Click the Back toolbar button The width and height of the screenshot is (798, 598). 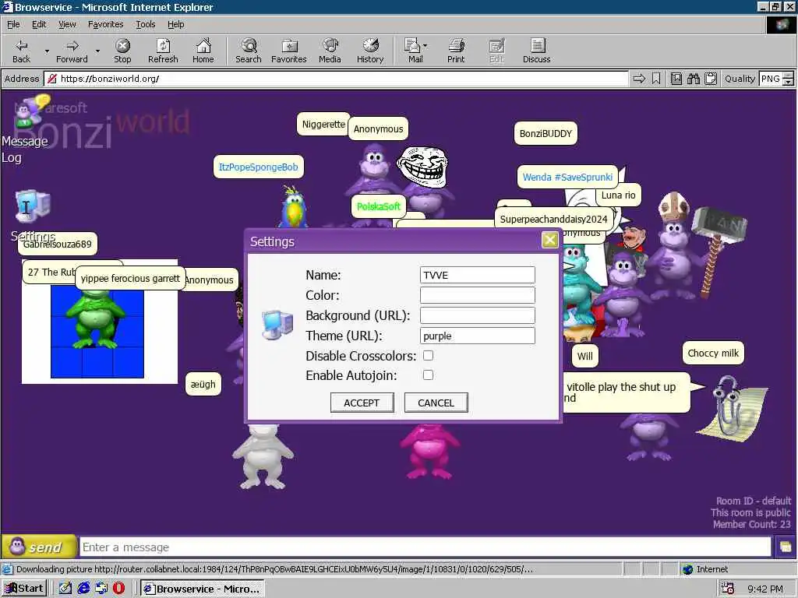[21, 51]
